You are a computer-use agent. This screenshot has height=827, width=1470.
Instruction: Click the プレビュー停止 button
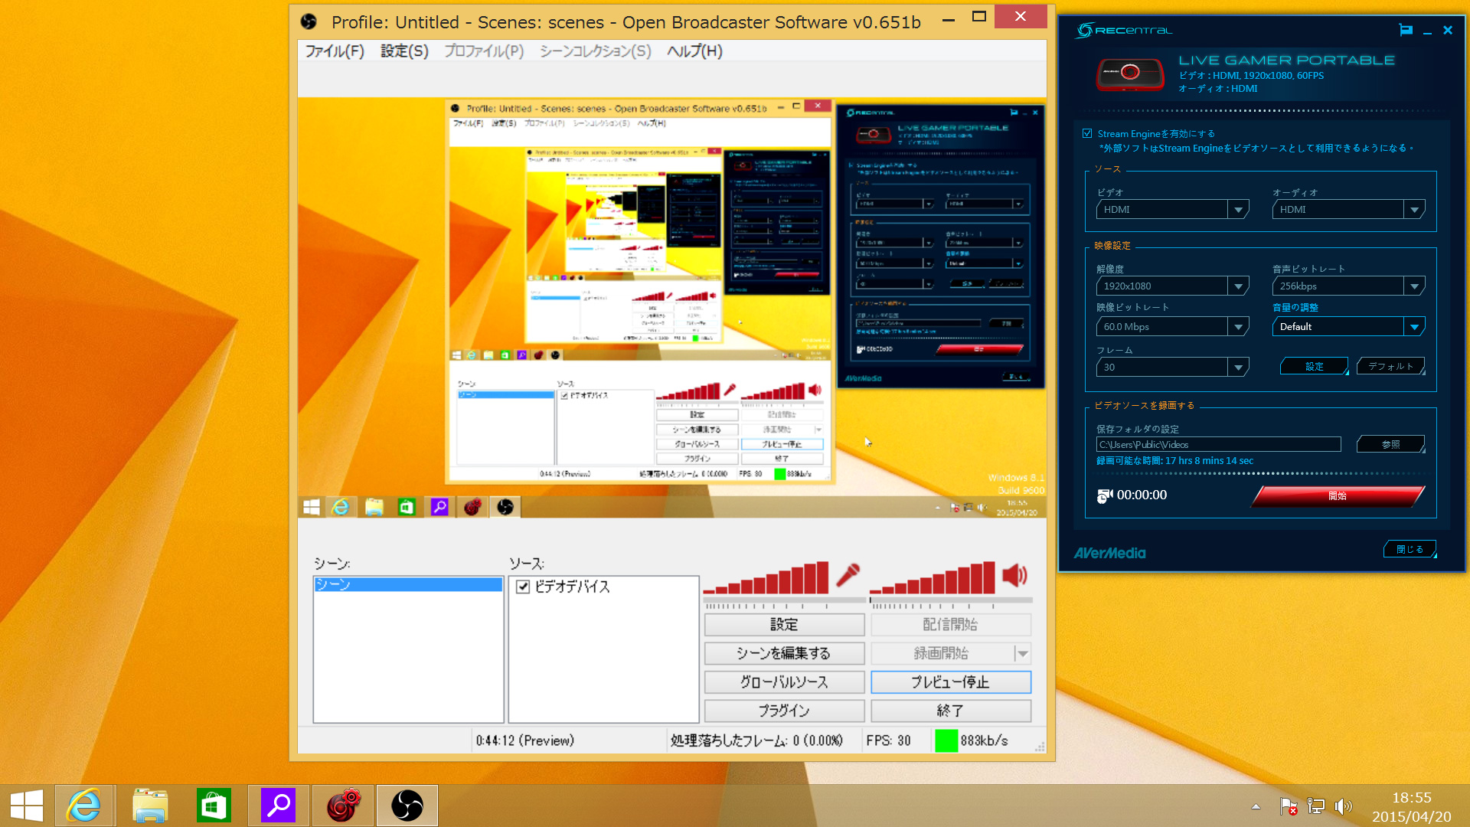coord(950,682)
